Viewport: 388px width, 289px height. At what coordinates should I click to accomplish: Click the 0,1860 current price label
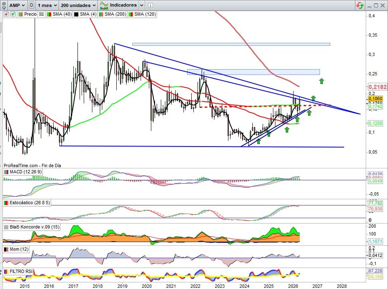[375, 98]
